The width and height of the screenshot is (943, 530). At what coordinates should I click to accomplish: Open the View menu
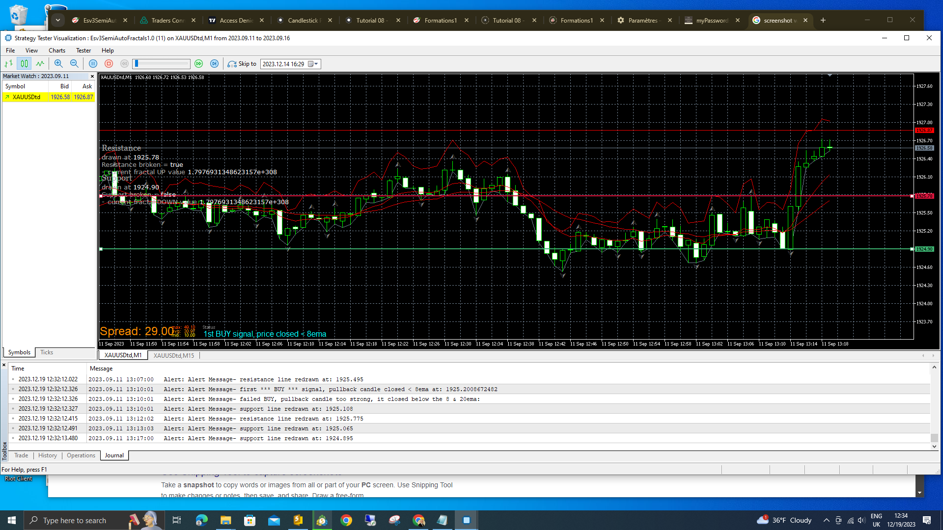31,51
